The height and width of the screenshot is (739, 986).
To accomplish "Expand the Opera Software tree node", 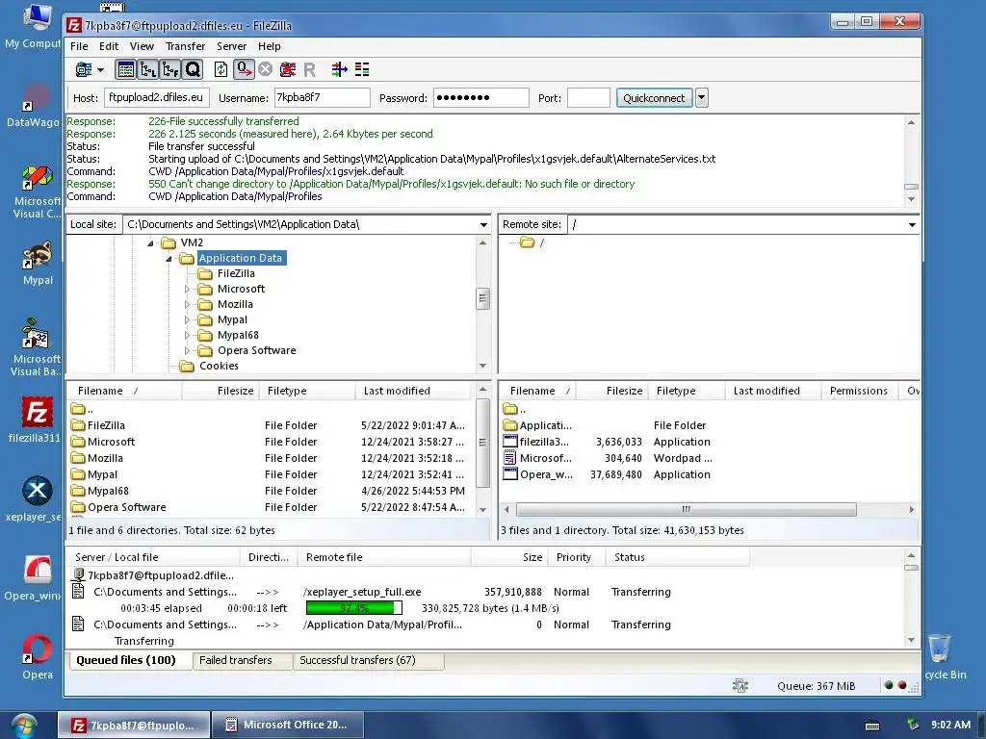I will [x=187, y=350].
